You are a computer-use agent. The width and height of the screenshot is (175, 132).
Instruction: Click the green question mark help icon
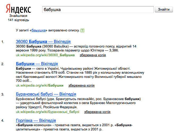82,31
